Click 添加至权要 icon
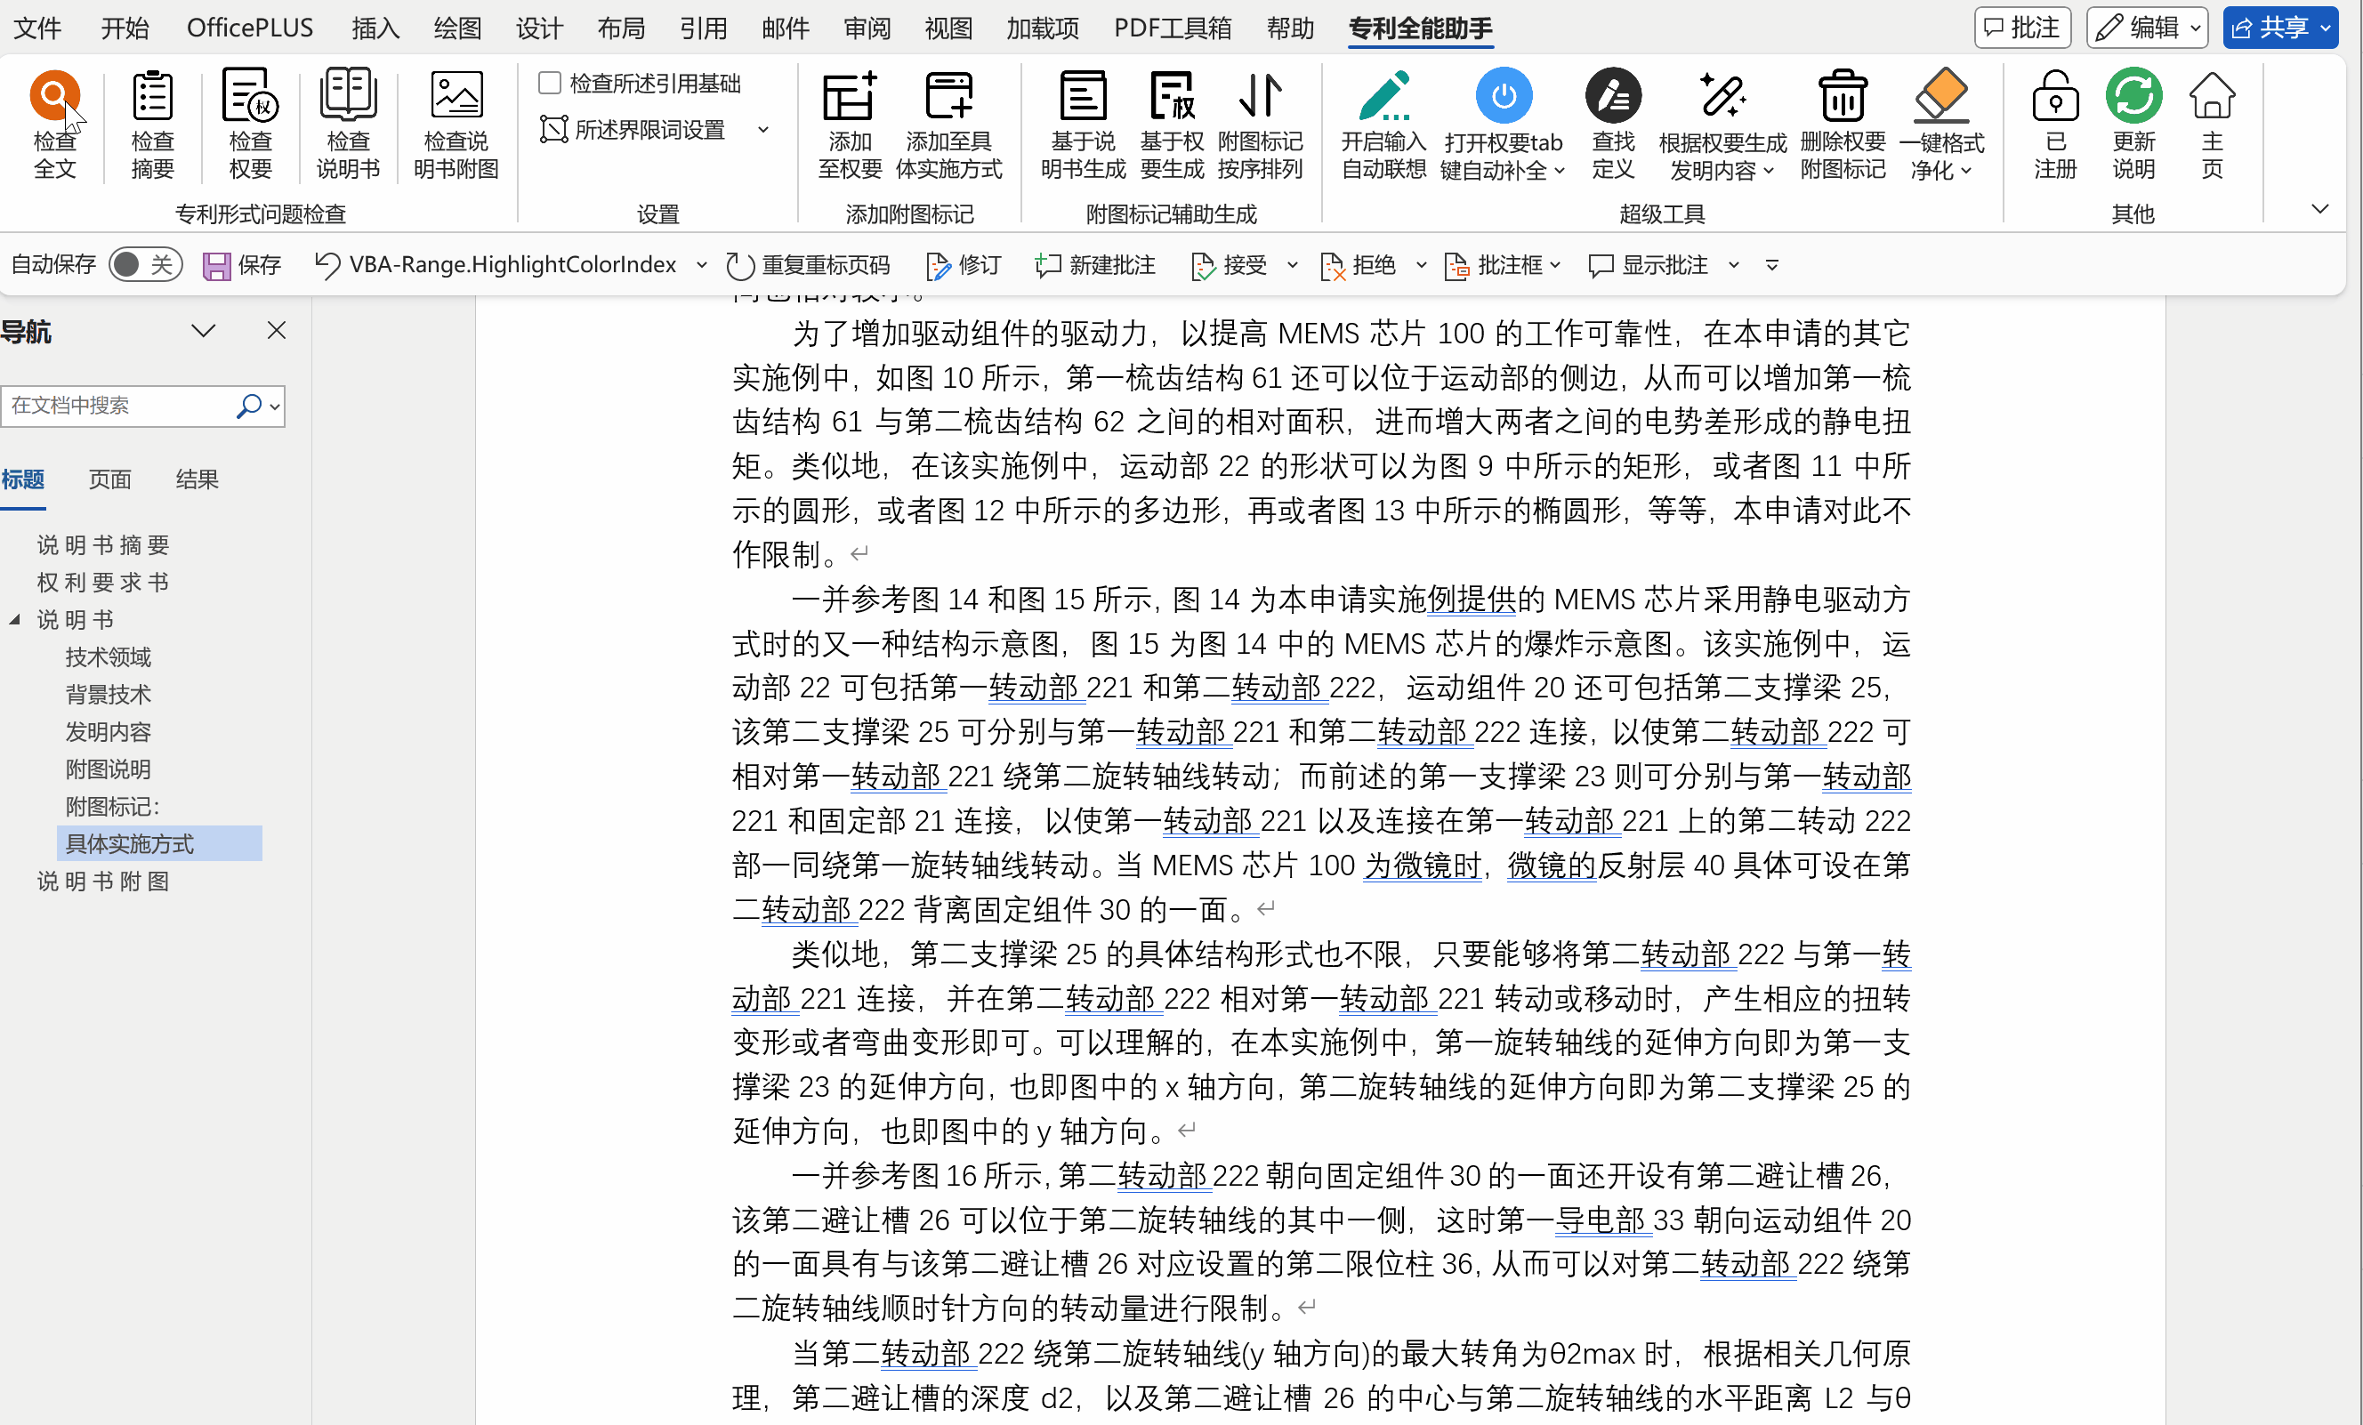 click(x=849, y=95)
